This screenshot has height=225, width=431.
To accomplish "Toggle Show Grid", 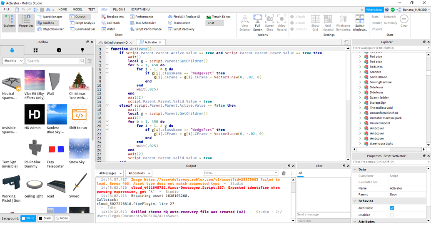I will tap(315, 22).
